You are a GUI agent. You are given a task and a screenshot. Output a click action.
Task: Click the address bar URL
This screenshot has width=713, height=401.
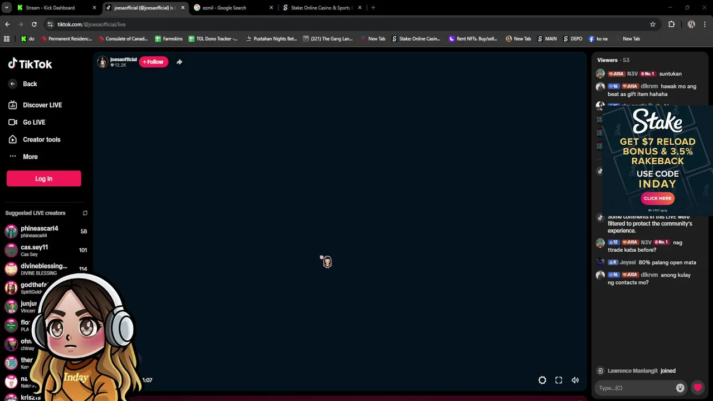tap(91, 25)
